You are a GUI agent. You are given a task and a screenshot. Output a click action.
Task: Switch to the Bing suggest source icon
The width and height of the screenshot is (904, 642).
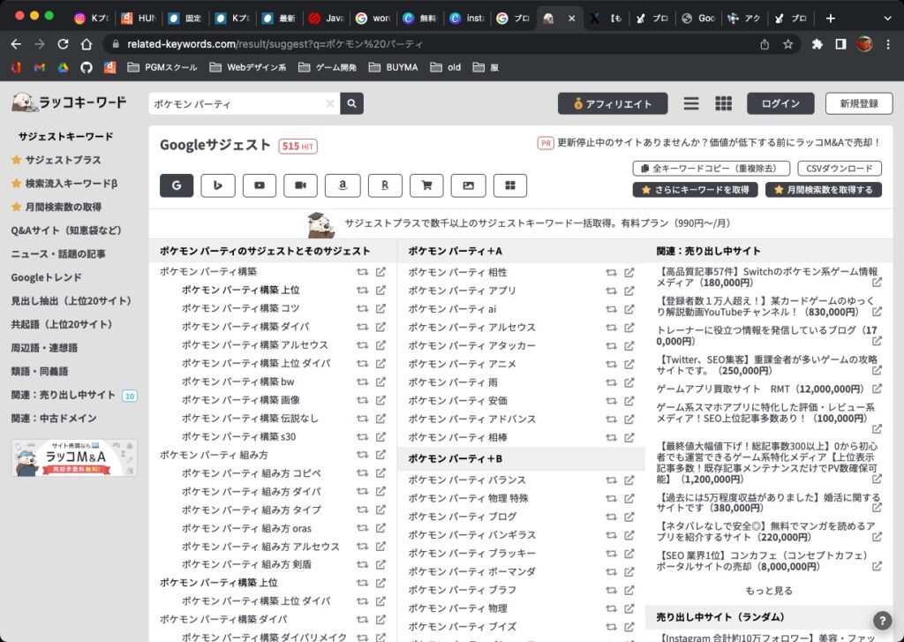(217, 185)
